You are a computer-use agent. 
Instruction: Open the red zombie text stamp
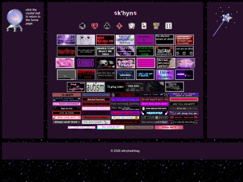click(184, 40)
